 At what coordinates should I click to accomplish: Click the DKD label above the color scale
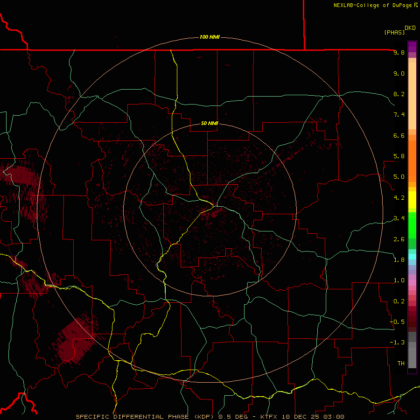coord(410,28)
